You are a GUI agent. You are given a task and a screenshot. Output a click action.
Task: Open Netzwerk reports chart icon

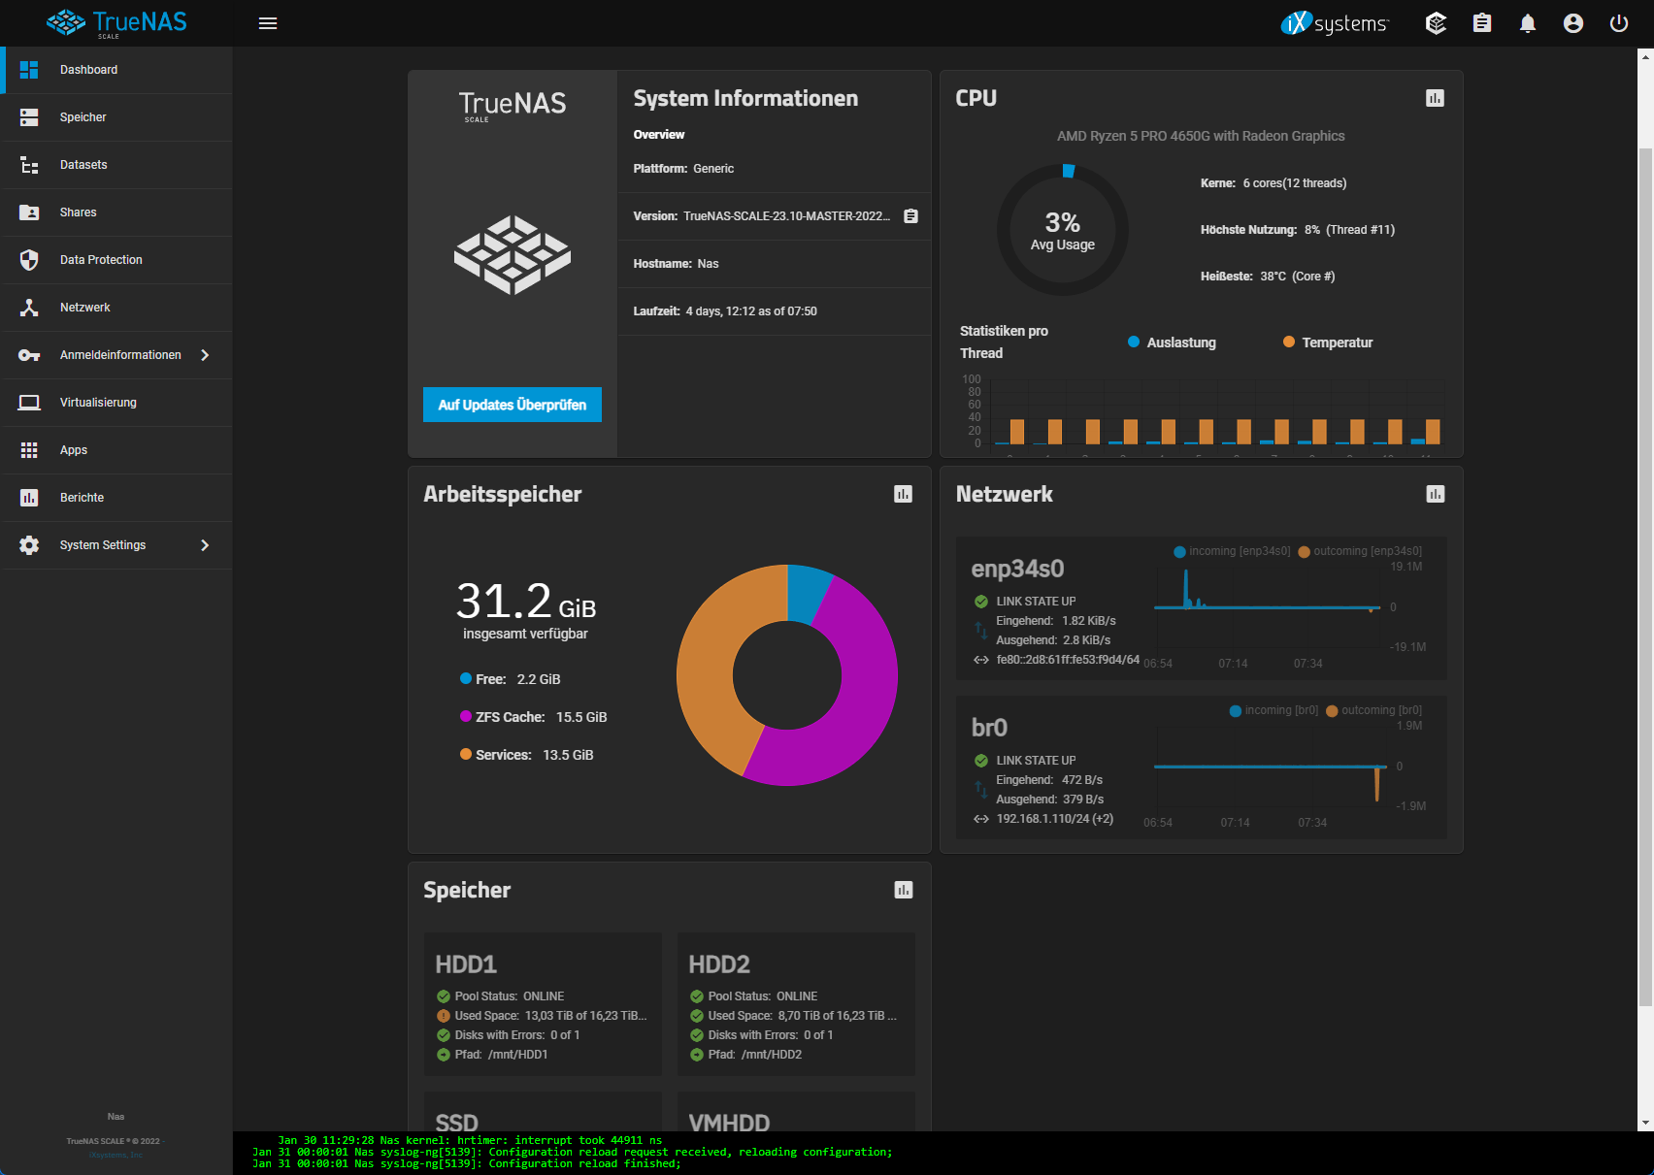pyautogui.click(x=1435, y=494)
